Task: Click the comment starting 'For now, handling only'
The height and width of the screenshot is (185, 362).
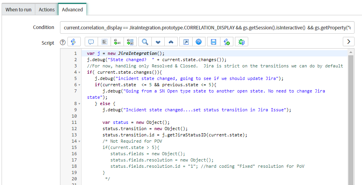Action: (x=215, y=66)
